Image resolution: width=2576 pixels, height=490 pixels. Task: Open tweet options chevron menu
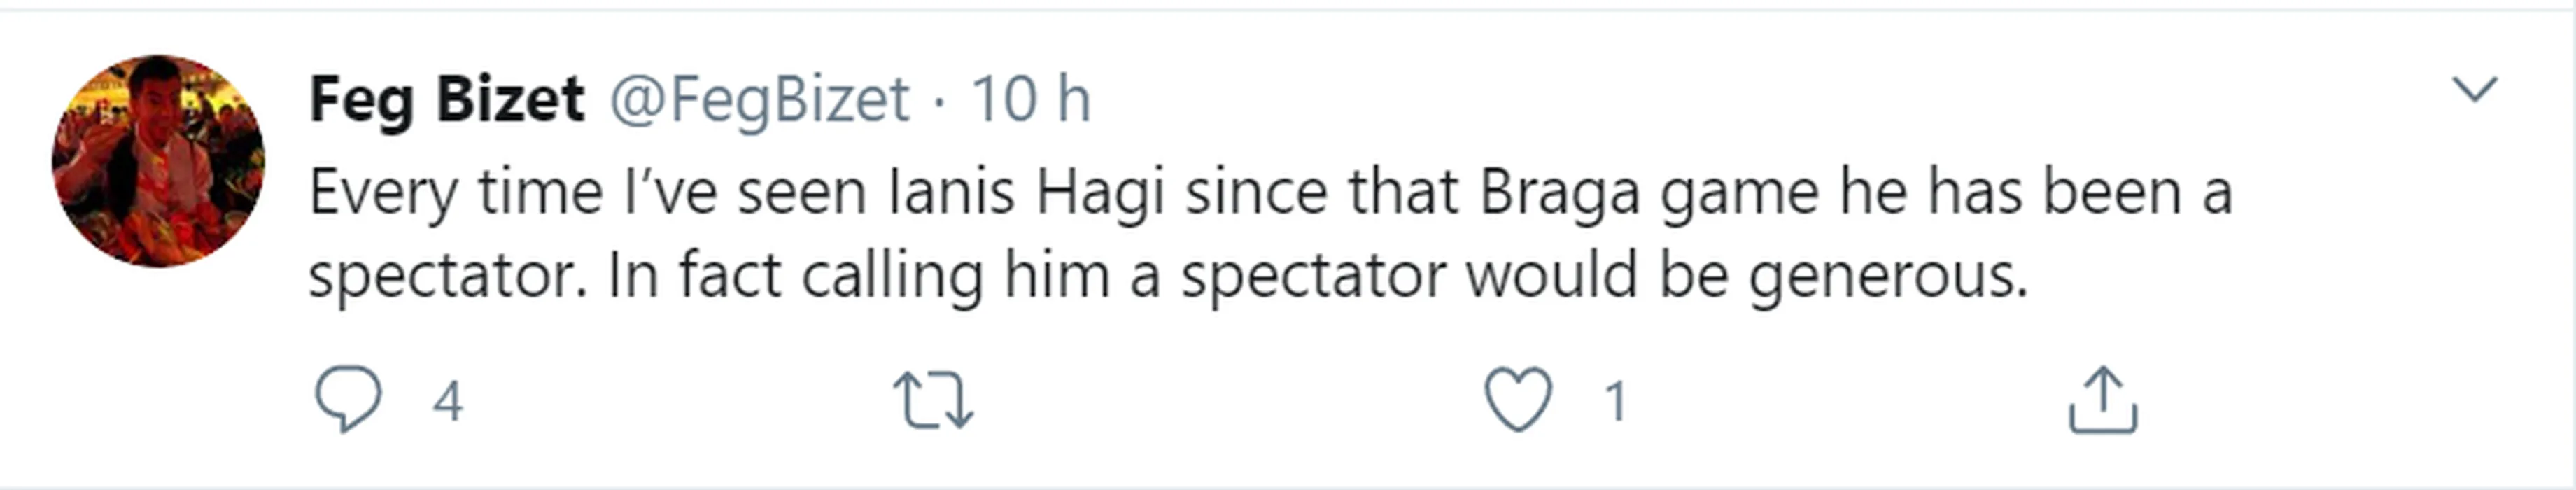pyautogui.click(x=2475, y=90)
